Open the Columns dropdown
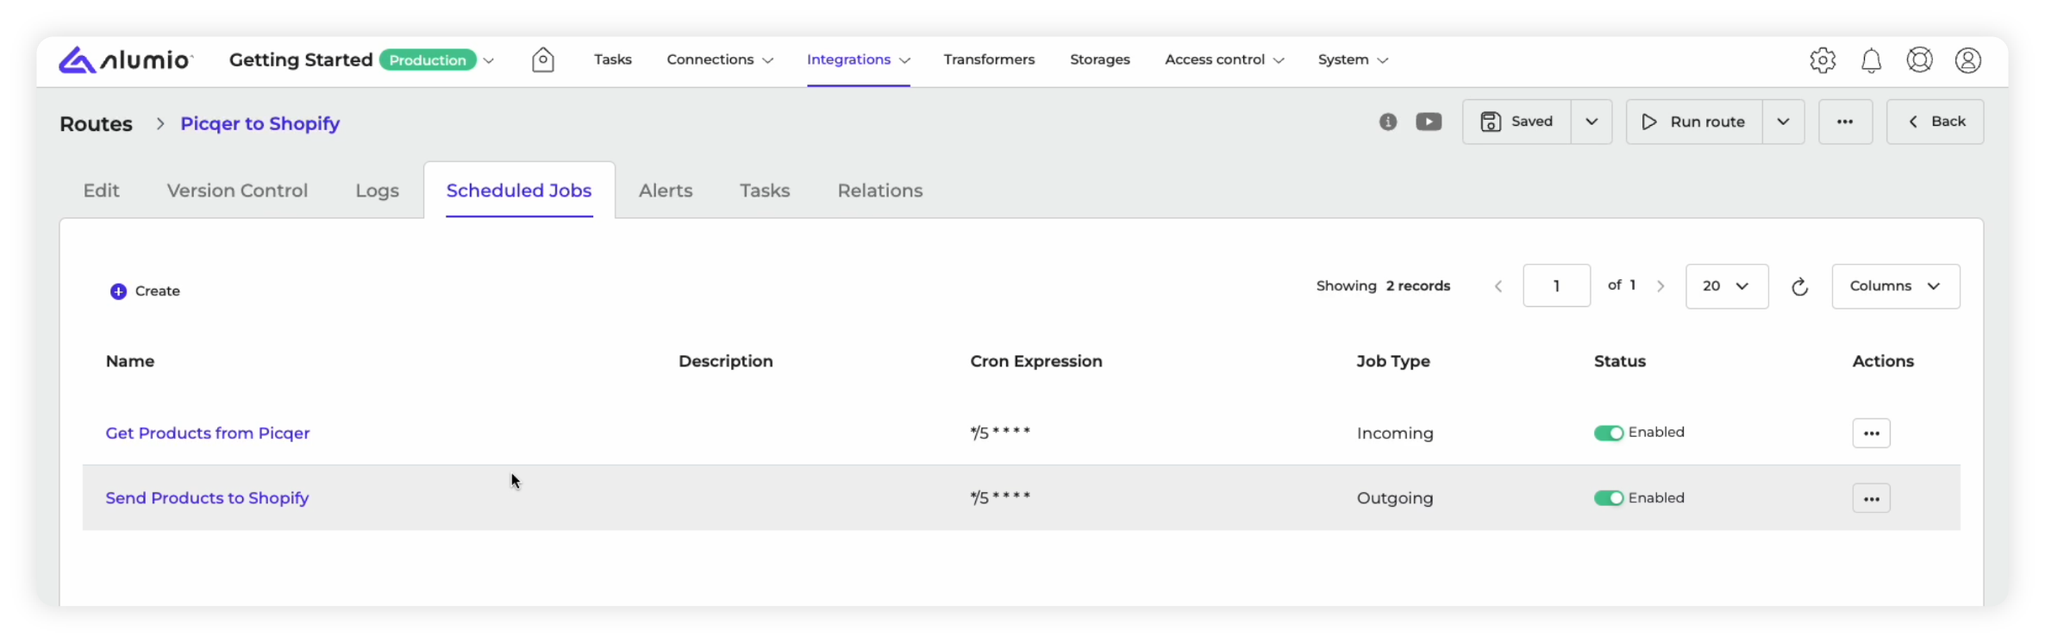The image size is (2045, 643). pos(1896,286)
